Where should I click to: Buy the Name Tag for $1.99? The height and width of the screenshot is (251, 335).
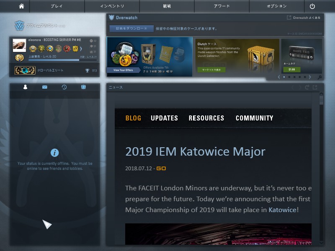[291, 69]
